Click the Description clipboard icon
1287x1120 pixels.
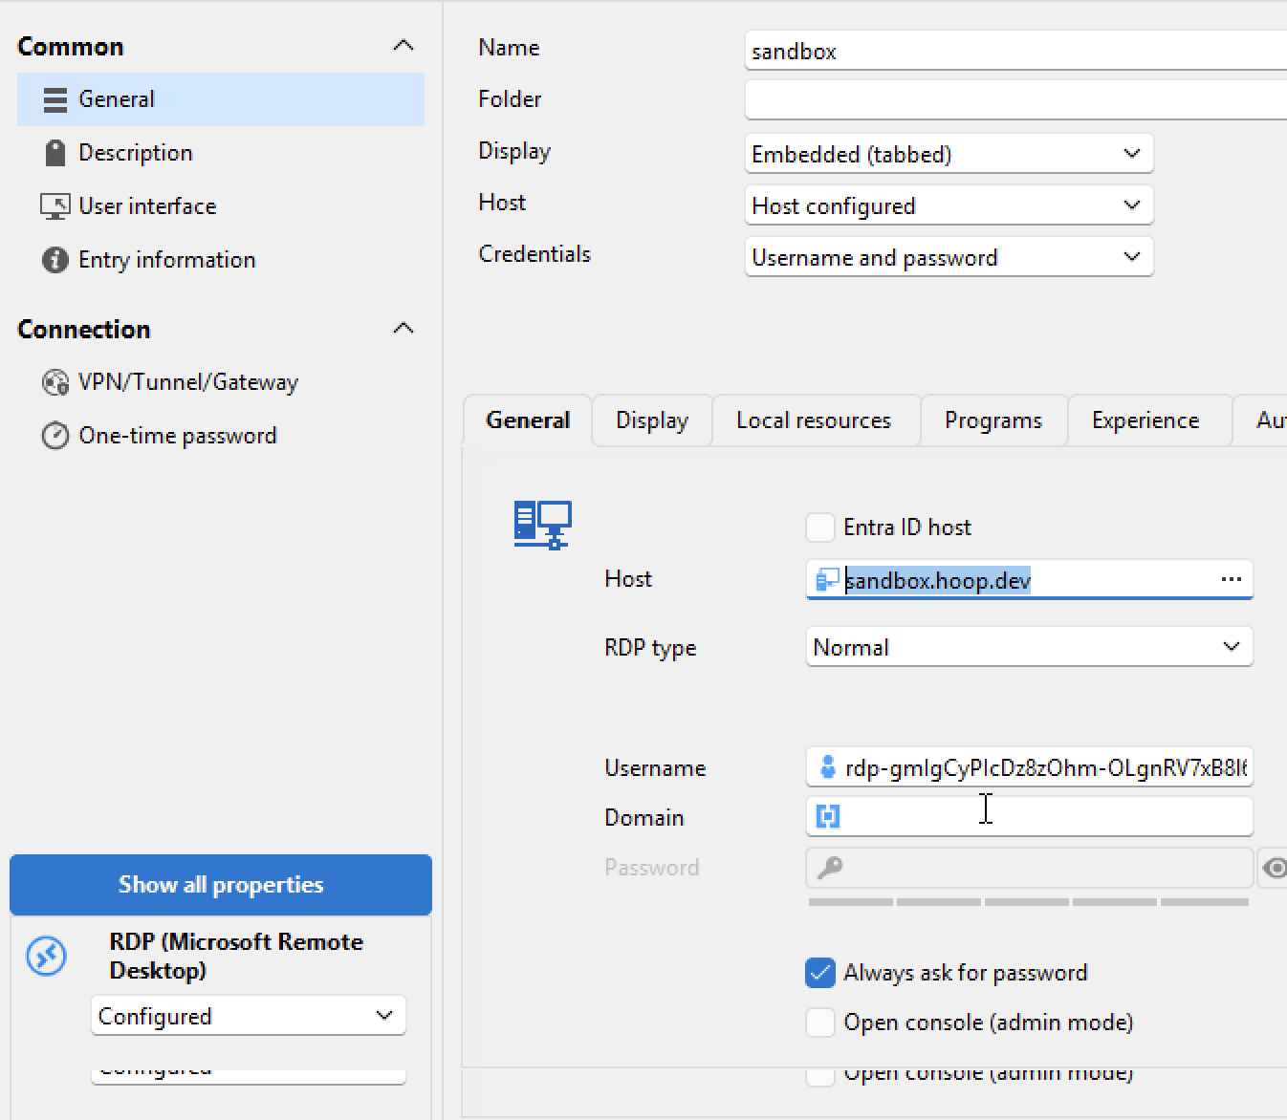click(x=55, y=153)
